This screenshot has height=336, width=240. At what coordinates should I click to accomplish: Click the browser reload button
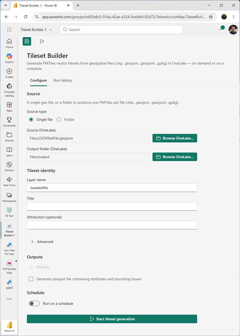[x=26, y=17]
